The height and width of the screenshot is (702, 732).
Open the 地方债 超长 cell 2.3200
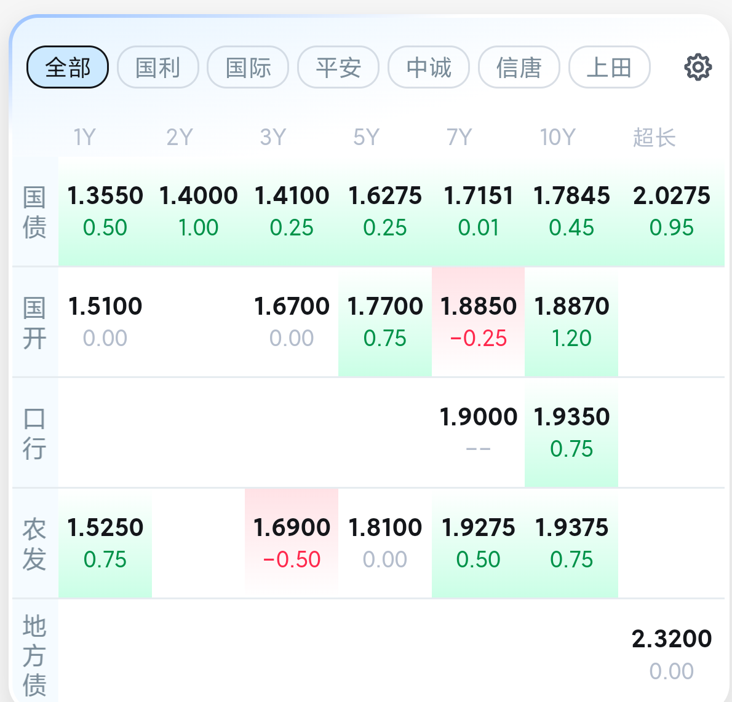[671, 654]
